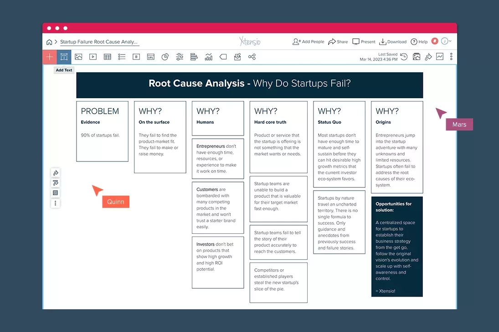Insert a Pie Chart module
Screen dimensions: 499x332
pyautogui.click(x=165, y=56)
